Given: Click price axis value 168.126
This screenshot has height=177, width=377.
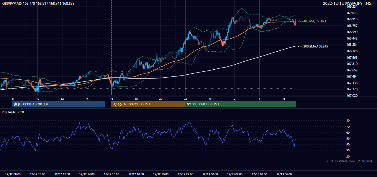Looking at the screenshot, I should click(x=352, y=51).
